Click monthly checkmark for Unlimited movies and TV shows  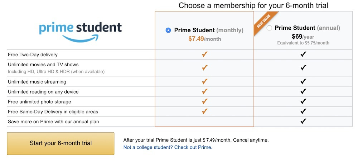204,68
